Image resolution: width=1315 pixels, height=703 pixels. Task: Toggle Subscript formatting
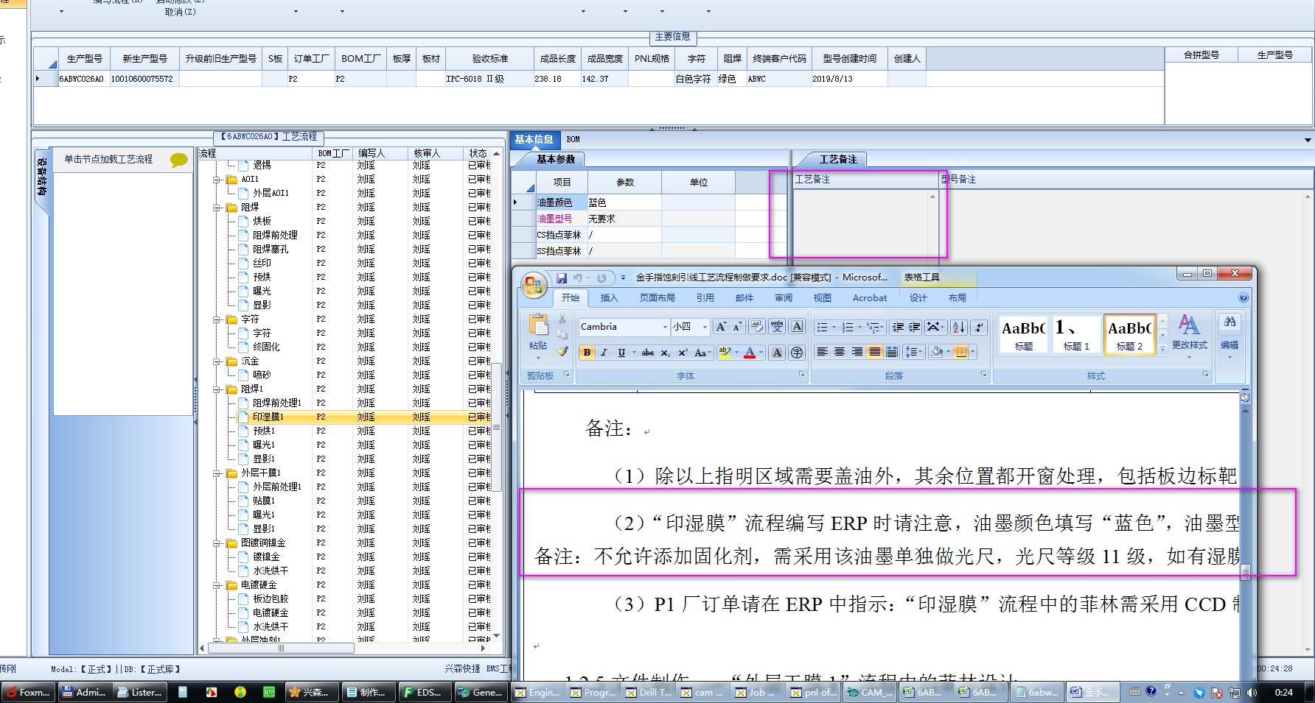[x=666, y=353]
